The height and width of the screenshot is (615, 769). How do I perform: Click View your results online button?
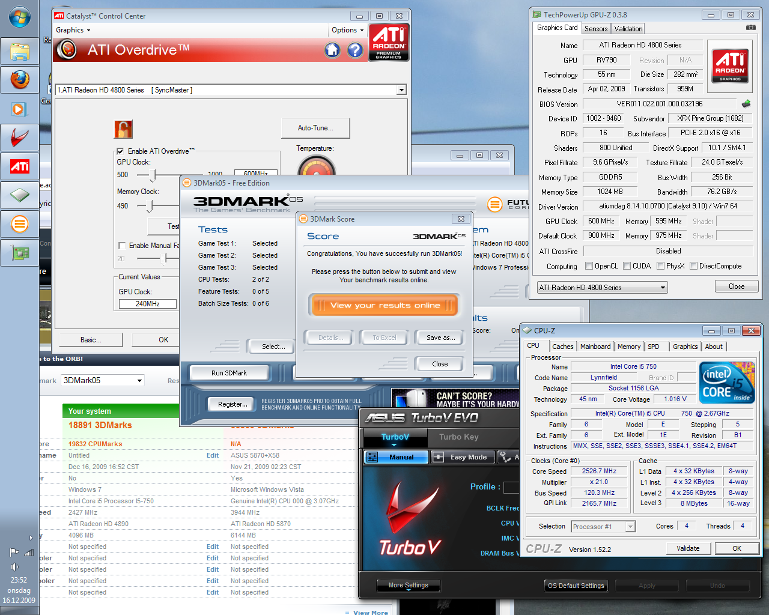pos(384,305)
